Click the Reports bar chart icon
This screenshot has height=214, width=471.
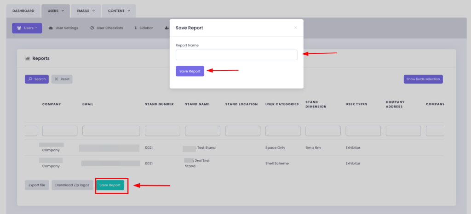27,58
